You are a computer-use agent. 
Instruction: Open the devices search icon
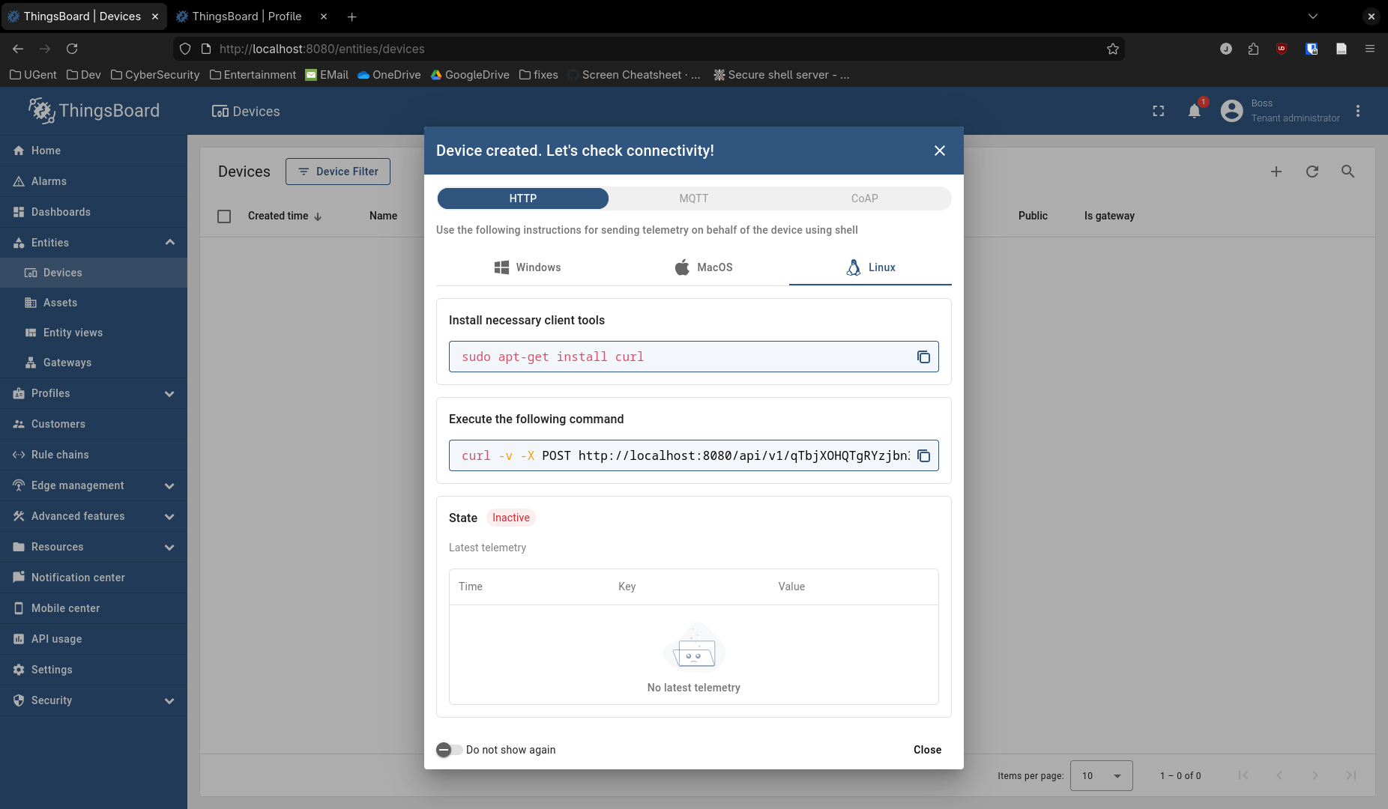point(1348,172)
